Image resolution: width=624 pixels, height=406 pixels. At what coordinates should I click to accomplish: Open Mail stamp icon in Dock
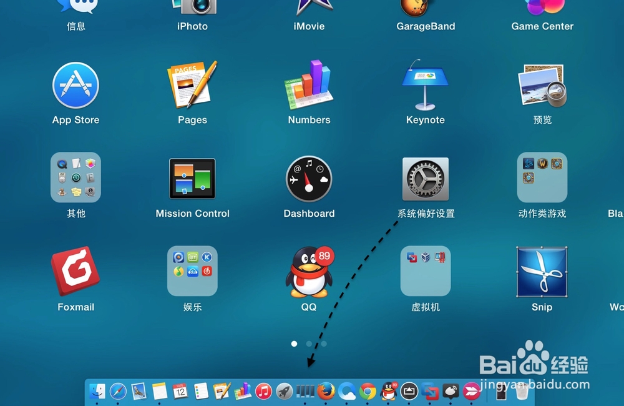coord(139,391)
